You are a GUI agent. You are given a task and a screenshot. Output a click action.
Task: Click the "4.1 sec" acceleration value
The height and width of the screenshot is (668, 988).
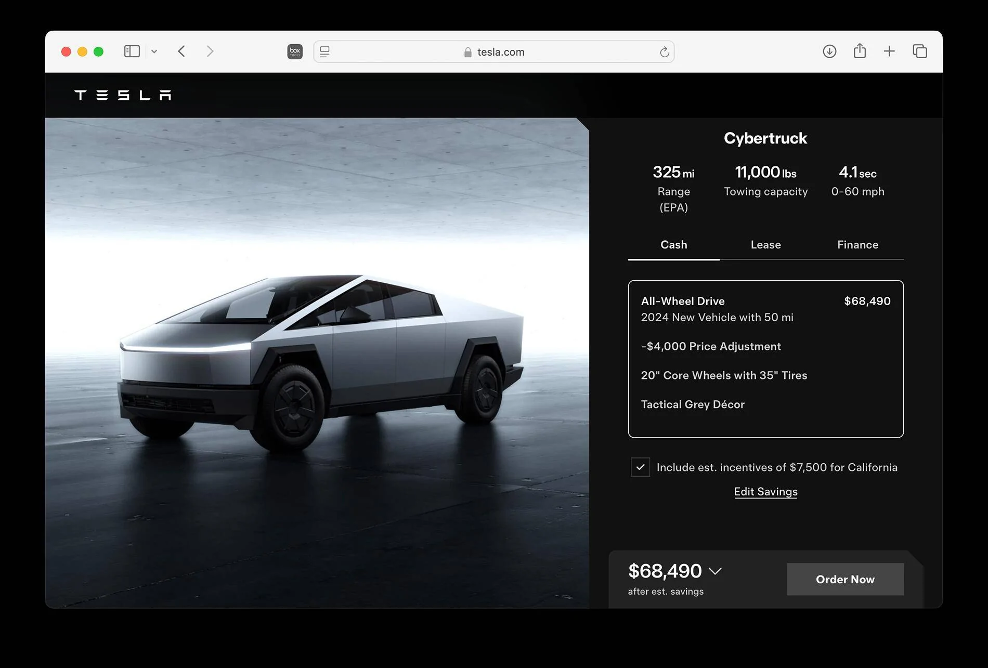click(857, 172)
